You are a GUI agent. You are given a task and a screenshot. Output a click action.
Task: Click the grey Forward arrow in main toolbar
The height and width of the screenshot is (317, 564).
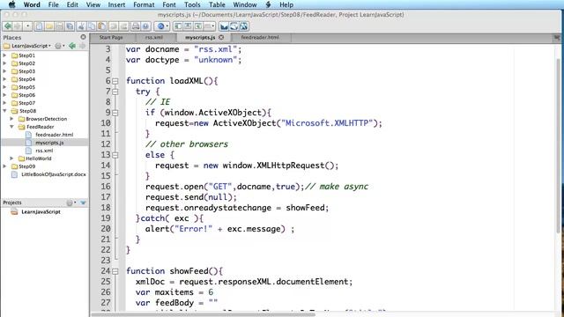[18, 26]
